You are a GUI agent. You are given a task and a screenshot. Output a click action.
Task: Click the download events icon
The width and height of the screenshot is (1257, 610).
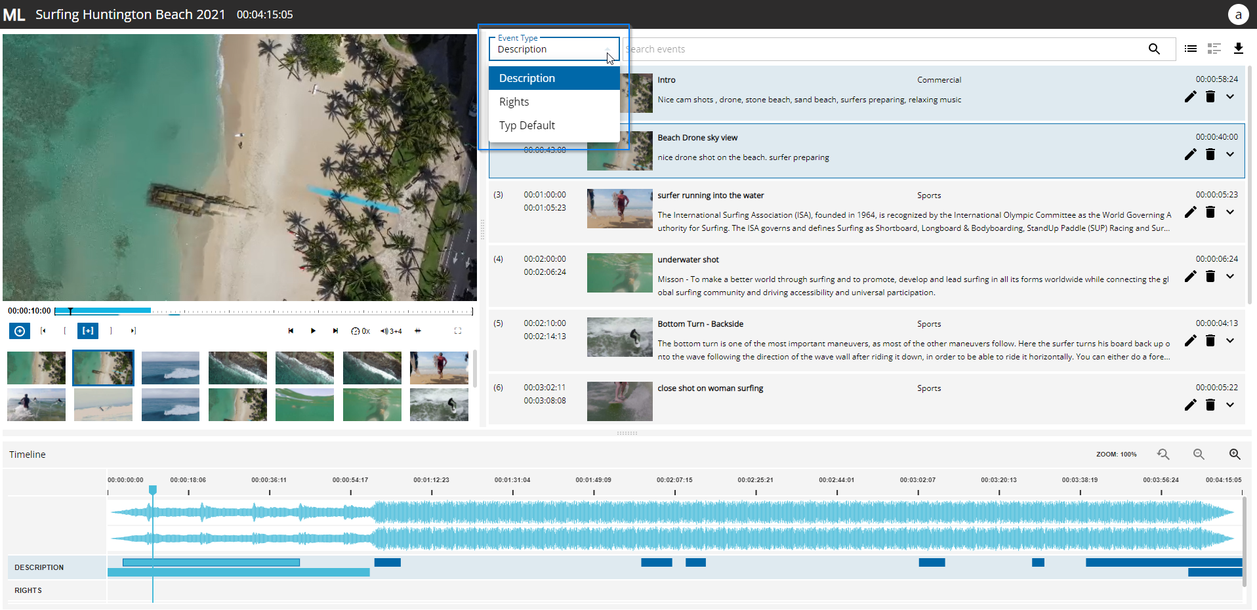point(1239,49)
